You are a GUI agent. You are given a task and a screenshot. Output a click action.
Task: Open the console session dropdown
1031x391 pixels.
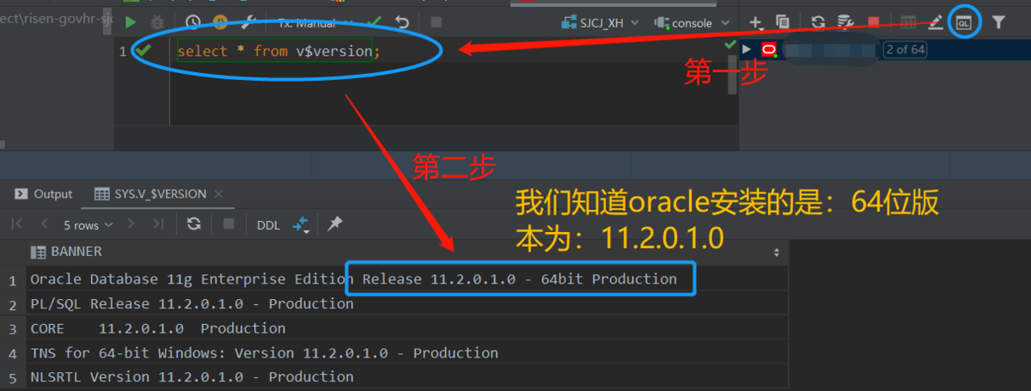692,23
